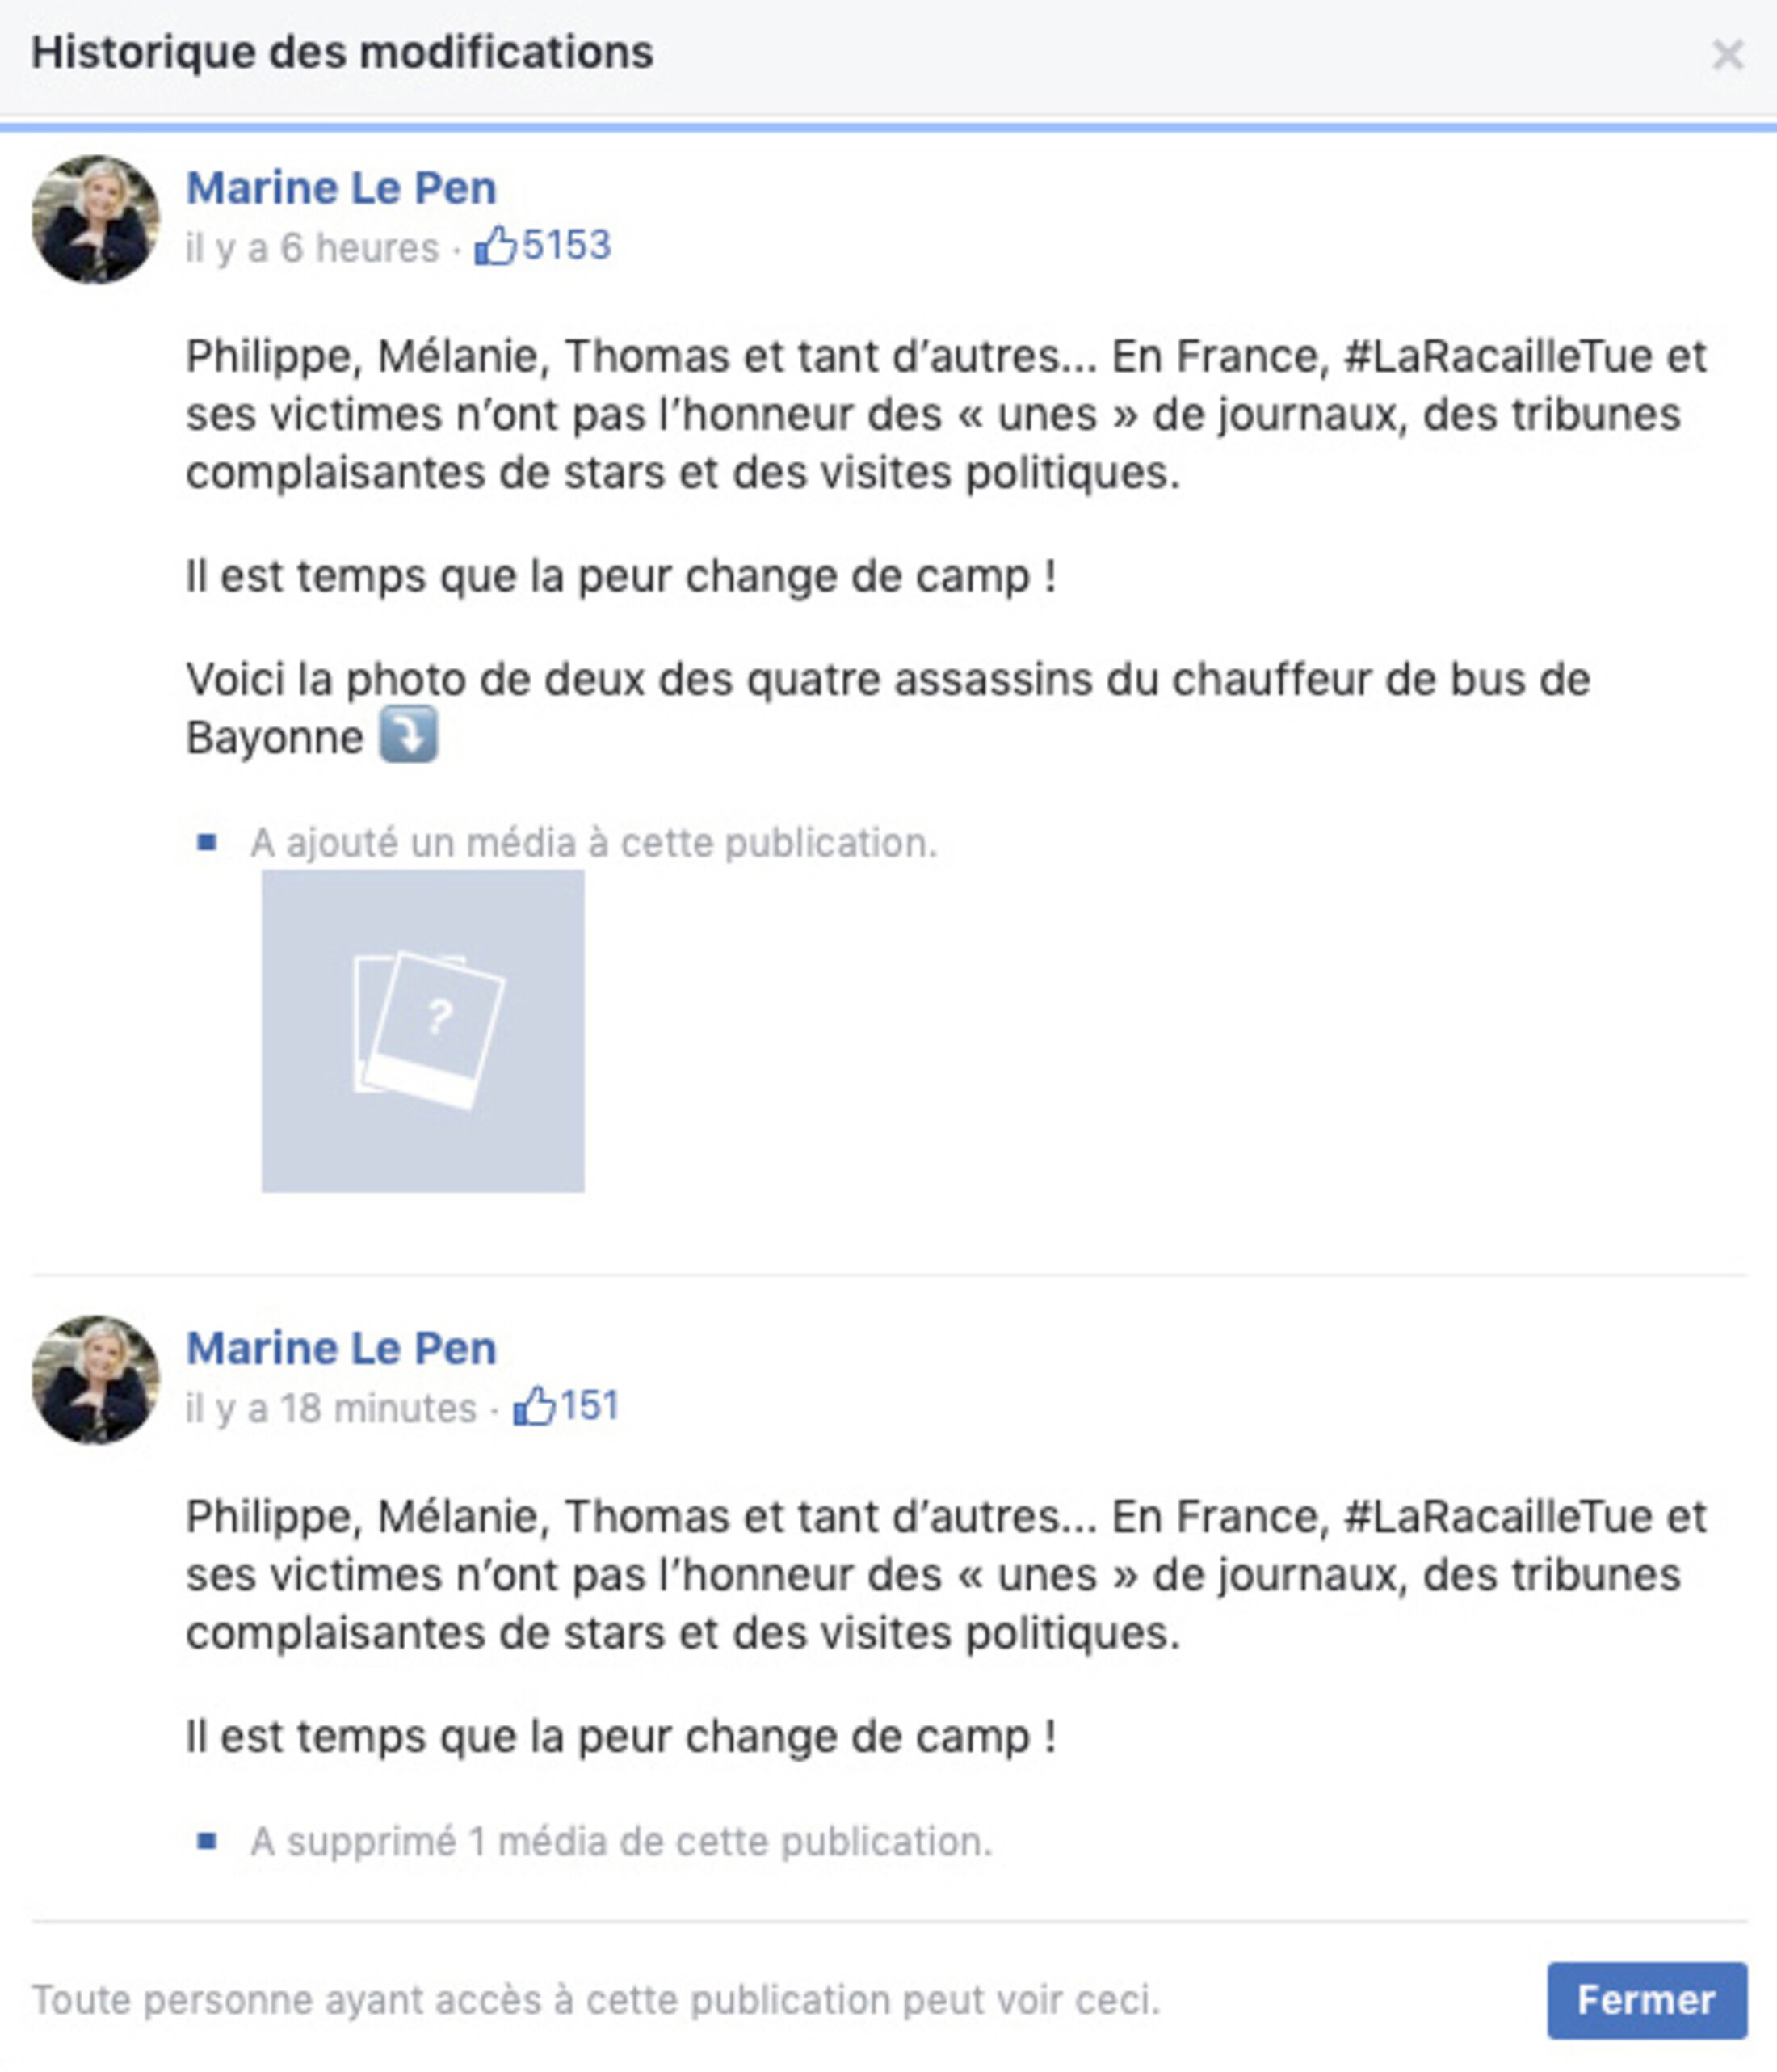
Task: Click the blue bullet beside A supprimé 1 média
Action: [x=207, y=1840]
